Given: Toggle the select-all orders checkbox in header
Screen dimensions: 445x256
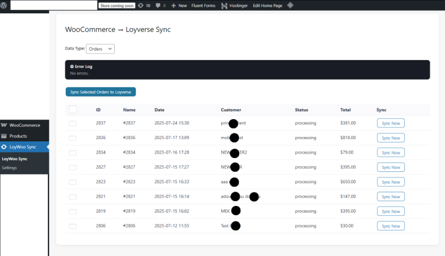Looking at the screenshot, I should point(73,110).
